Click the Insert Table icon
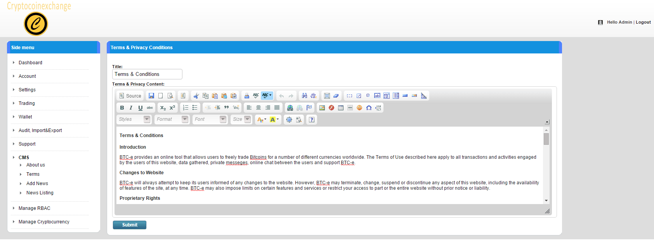The width and height of the screenshot is (654, 242). point(341,108)
